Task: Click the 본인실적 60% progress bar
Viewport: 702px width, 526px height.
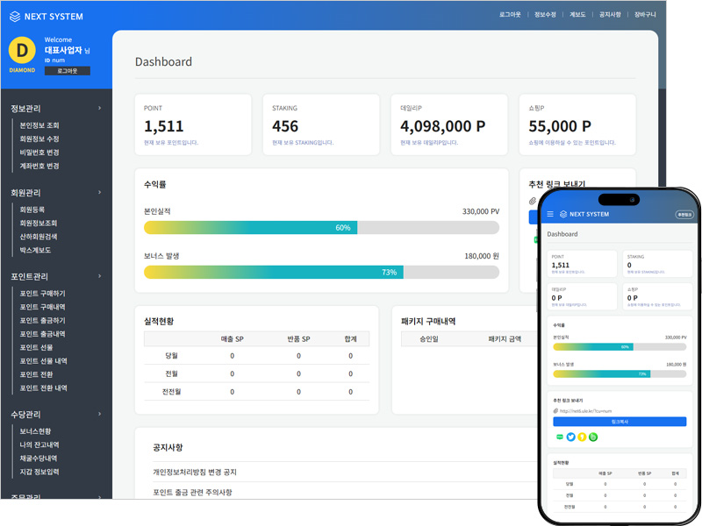Action: point(321,228)
